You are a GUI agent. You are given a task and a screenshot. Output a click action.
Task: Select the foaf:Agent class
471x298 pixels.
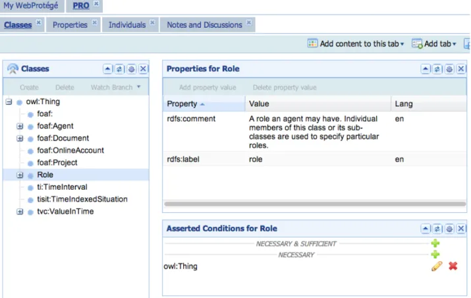tap(55, 126)
